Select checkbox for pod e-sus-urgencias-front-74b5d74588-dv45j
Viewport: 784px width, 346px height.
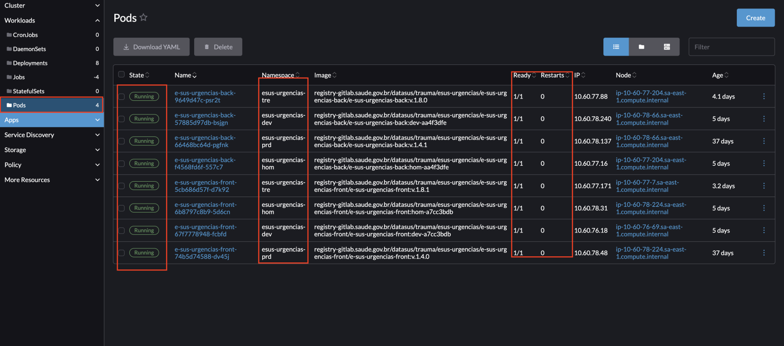click(121, 253)
